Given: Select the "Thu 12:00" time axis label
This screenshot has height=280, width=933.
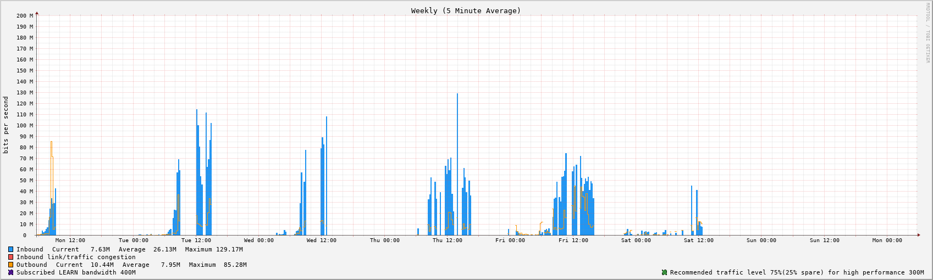Looking at the screenshot, I should click(447, 240).
